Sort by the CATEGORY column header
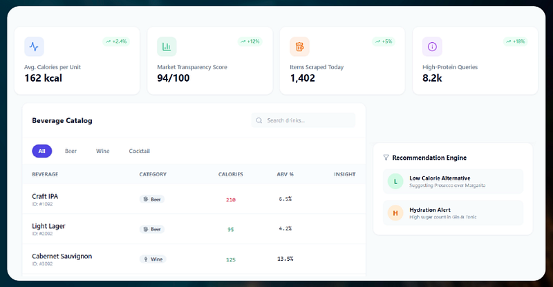Viewport: 553px width, 287px height. pyautogui.click(x=153, y=174)
